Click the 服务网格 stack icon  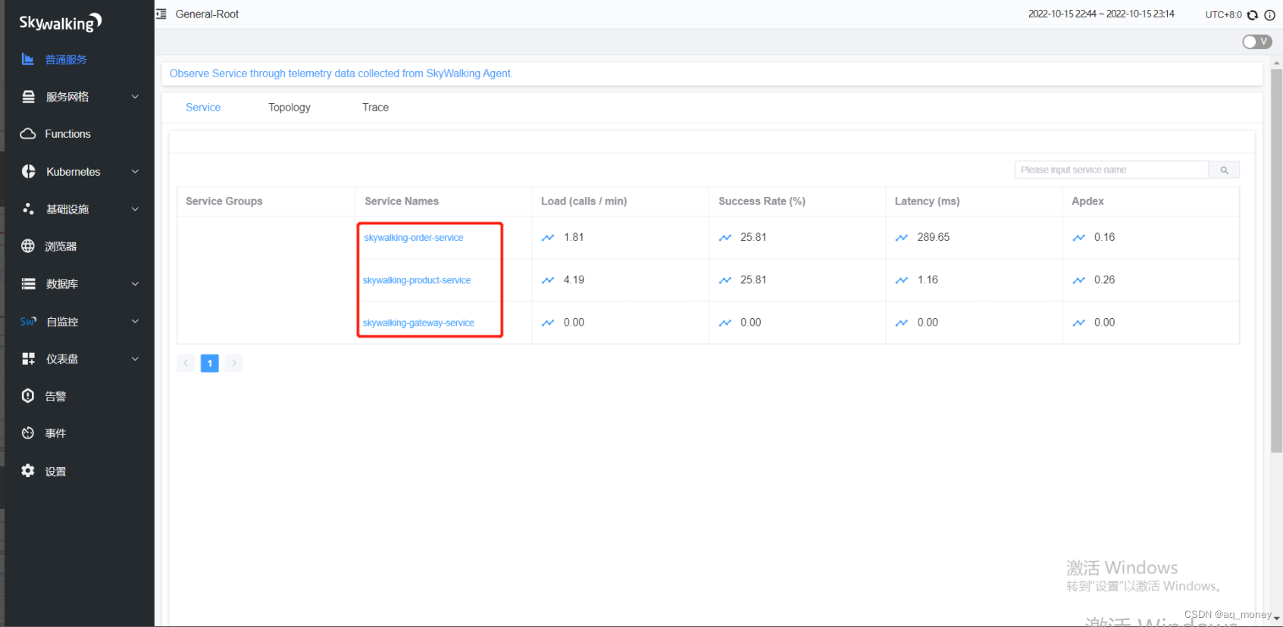[28, 96]
